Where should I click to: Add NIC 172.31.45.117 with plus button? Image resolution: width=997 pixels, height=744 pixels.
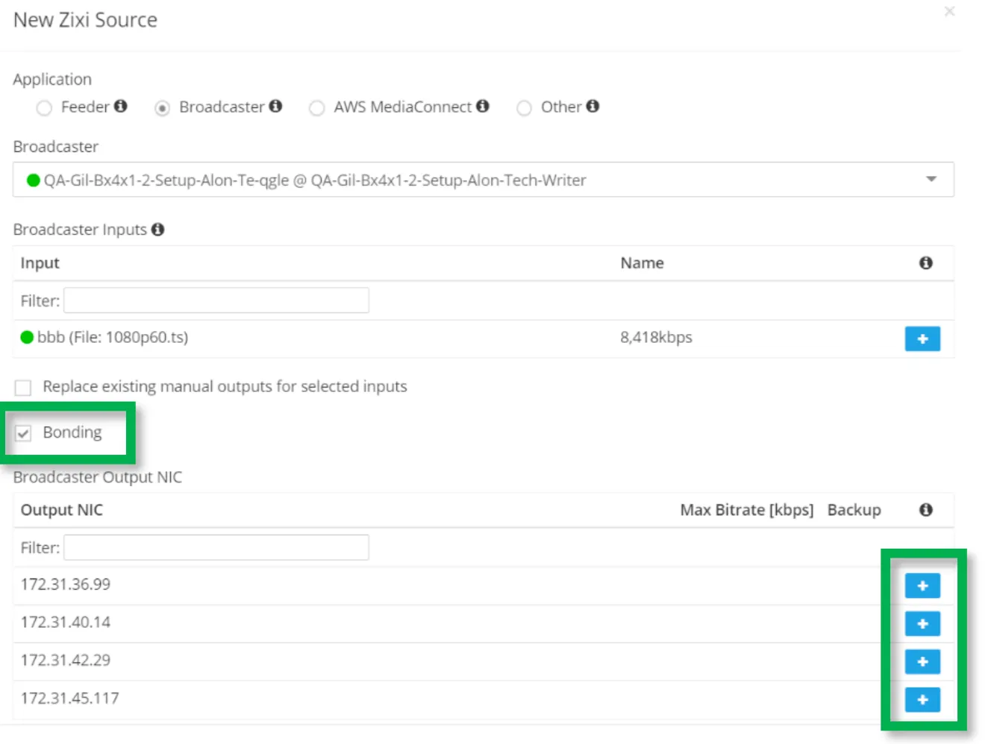pyautogui.click(x=922, y=699)
